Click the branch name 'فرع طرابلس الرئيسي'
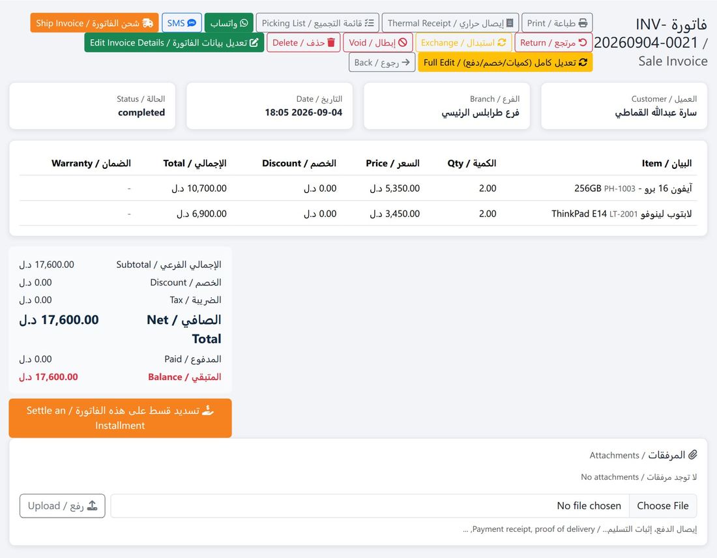Viewport: 717px width, 558px height. point(480,113)
